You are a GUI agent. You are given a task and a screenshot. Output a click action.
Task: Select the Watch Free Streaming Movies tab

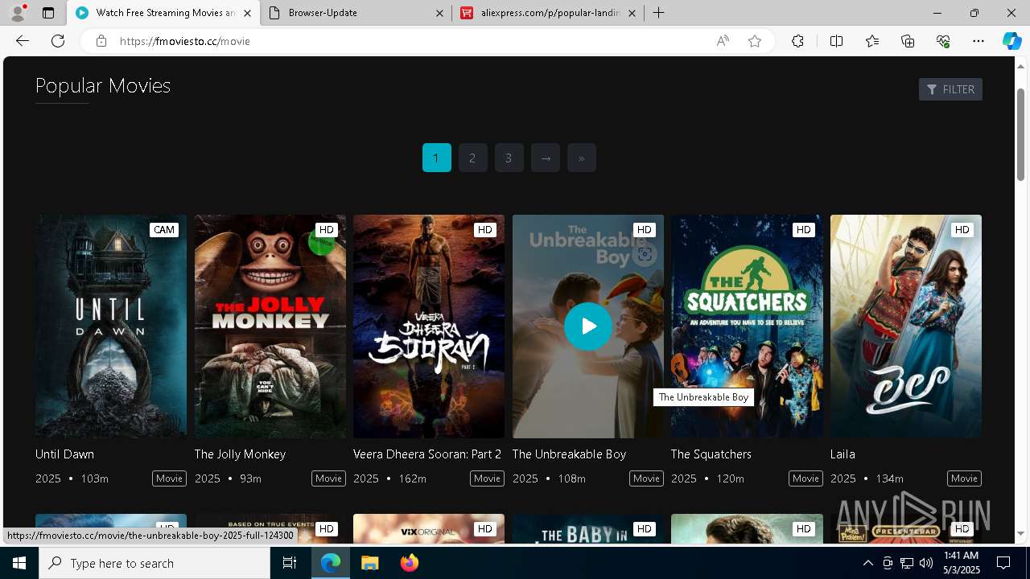(x=163, y=13)
